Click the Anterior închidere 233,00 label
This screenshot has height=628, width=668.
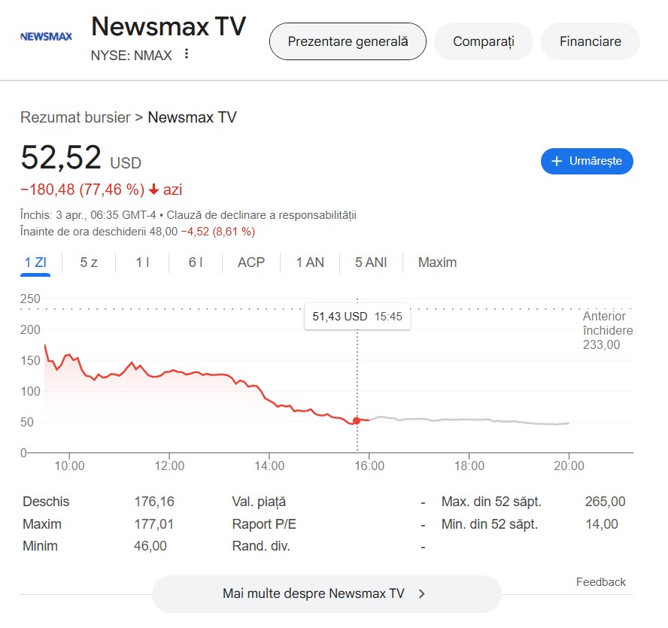click(x=608, y=330)
